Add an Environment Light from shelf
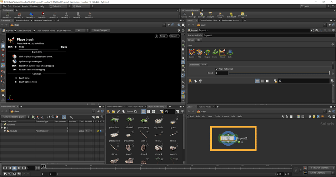This screenshot has height=177, width=336. [x=242, y=15]
